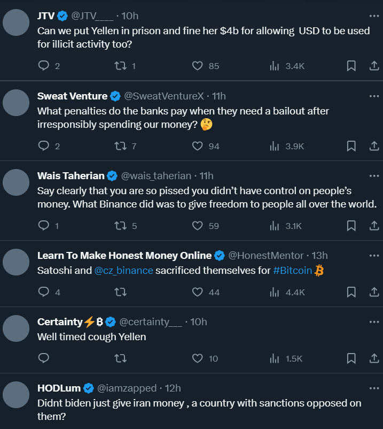The width and height of the screenshot is (383, 429).
Task: View analytics on Certainty's tweet
Action: tap(275, 358)
